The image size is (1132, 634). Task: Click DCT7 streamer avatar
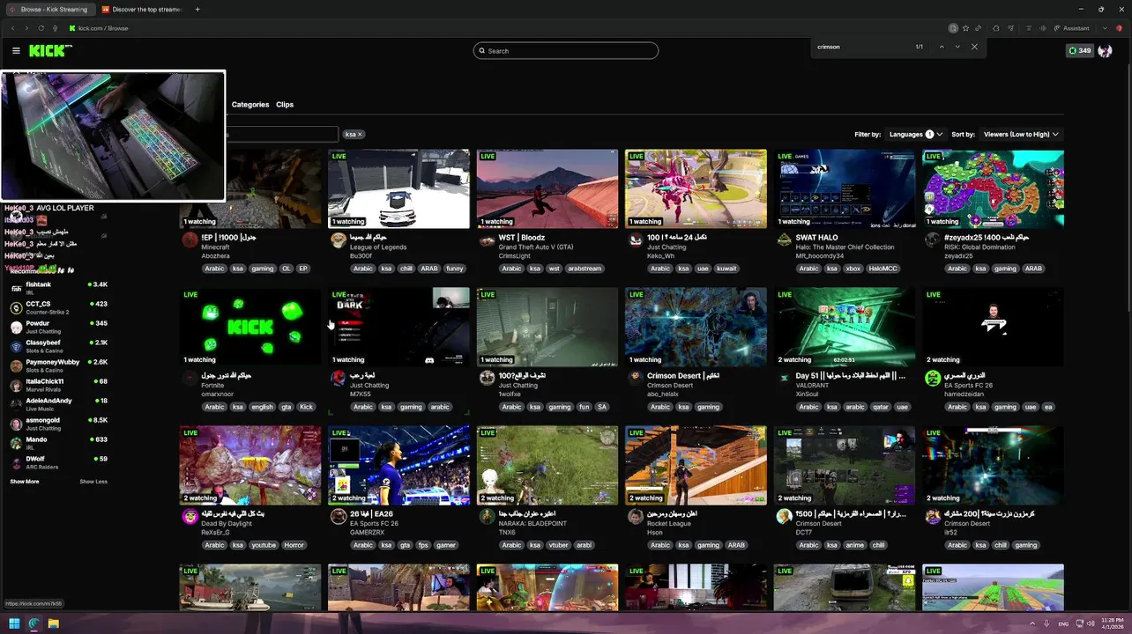tap(784, 517)
